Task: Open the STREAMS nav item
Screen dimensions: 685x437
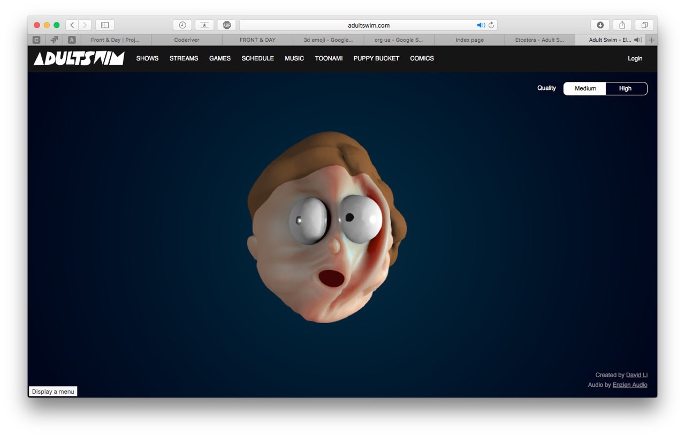Action: [184, 58]
